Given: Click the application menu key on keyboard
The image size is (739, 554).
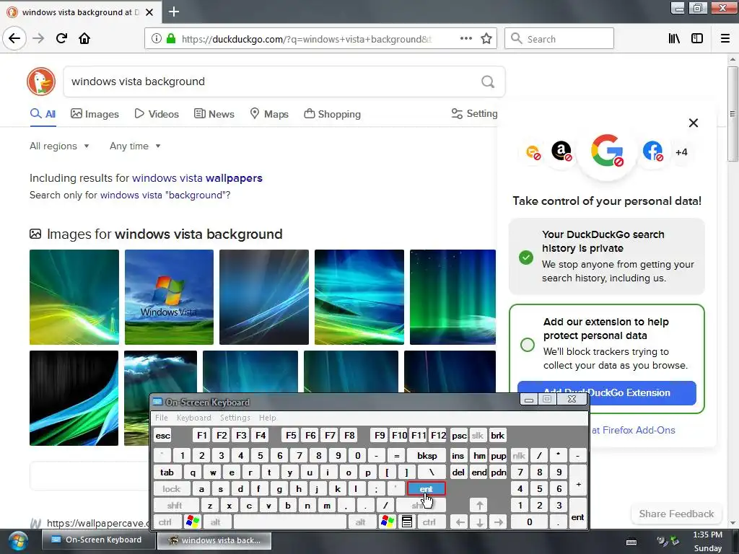Looking at the screenshot, I should point(407,522).
